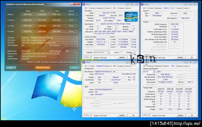
Task: Go to About tab in CPU-Z Mainboard-tab window
Action: click(x=128, y=66)
